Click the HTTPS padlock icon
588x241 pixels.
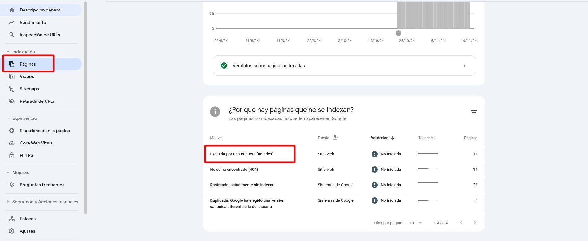coord(12,156)
